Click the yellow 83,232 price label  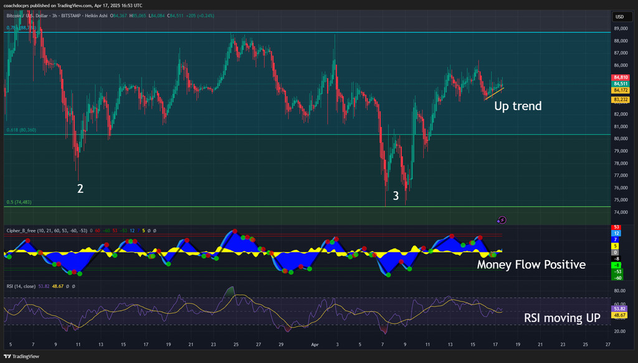(620, 99)
